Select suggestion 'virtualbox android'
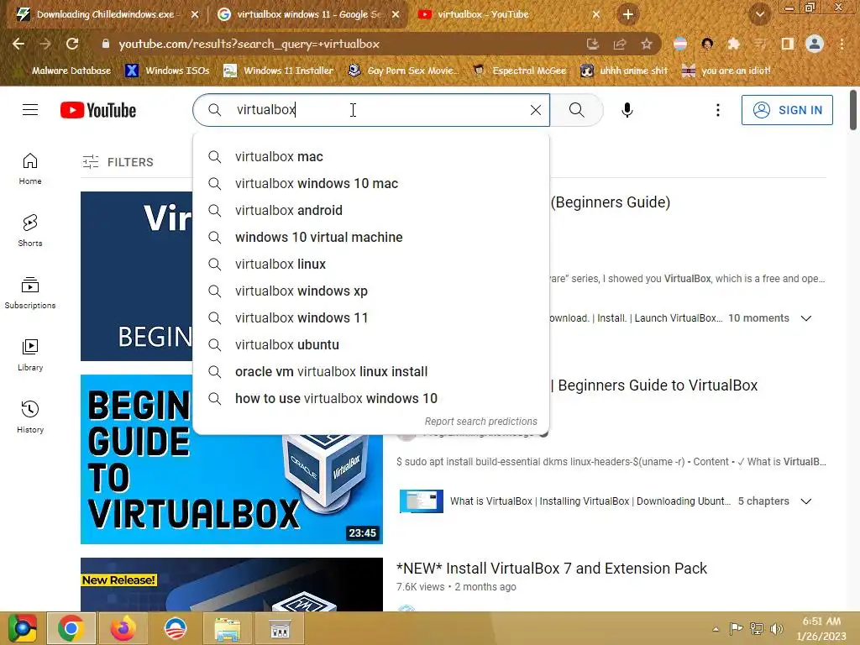 (x=370, y=211)
